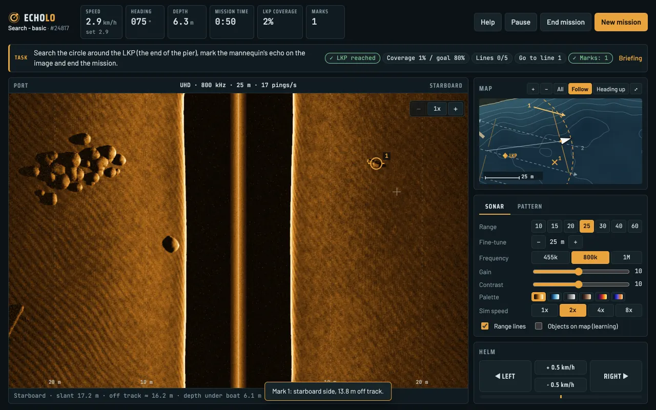656x410 pixels.
Task: Switch frequency to 1M
Action: pyautogui.click(x=626, y=257)
